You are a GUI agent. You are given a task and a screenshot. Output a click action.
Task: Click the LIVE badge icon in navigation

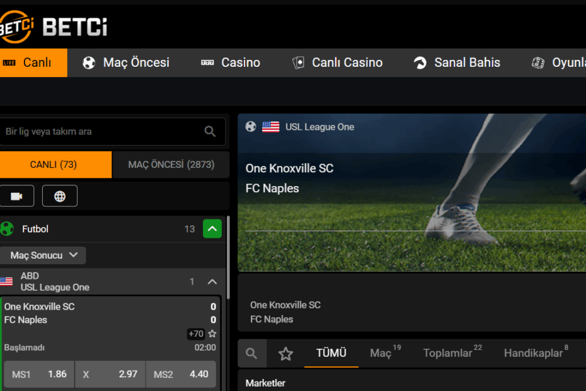coord(9,62)
